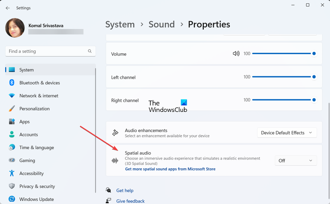Click the Get help link
Viewport: 330px width, 204px height.
point(125,190)
